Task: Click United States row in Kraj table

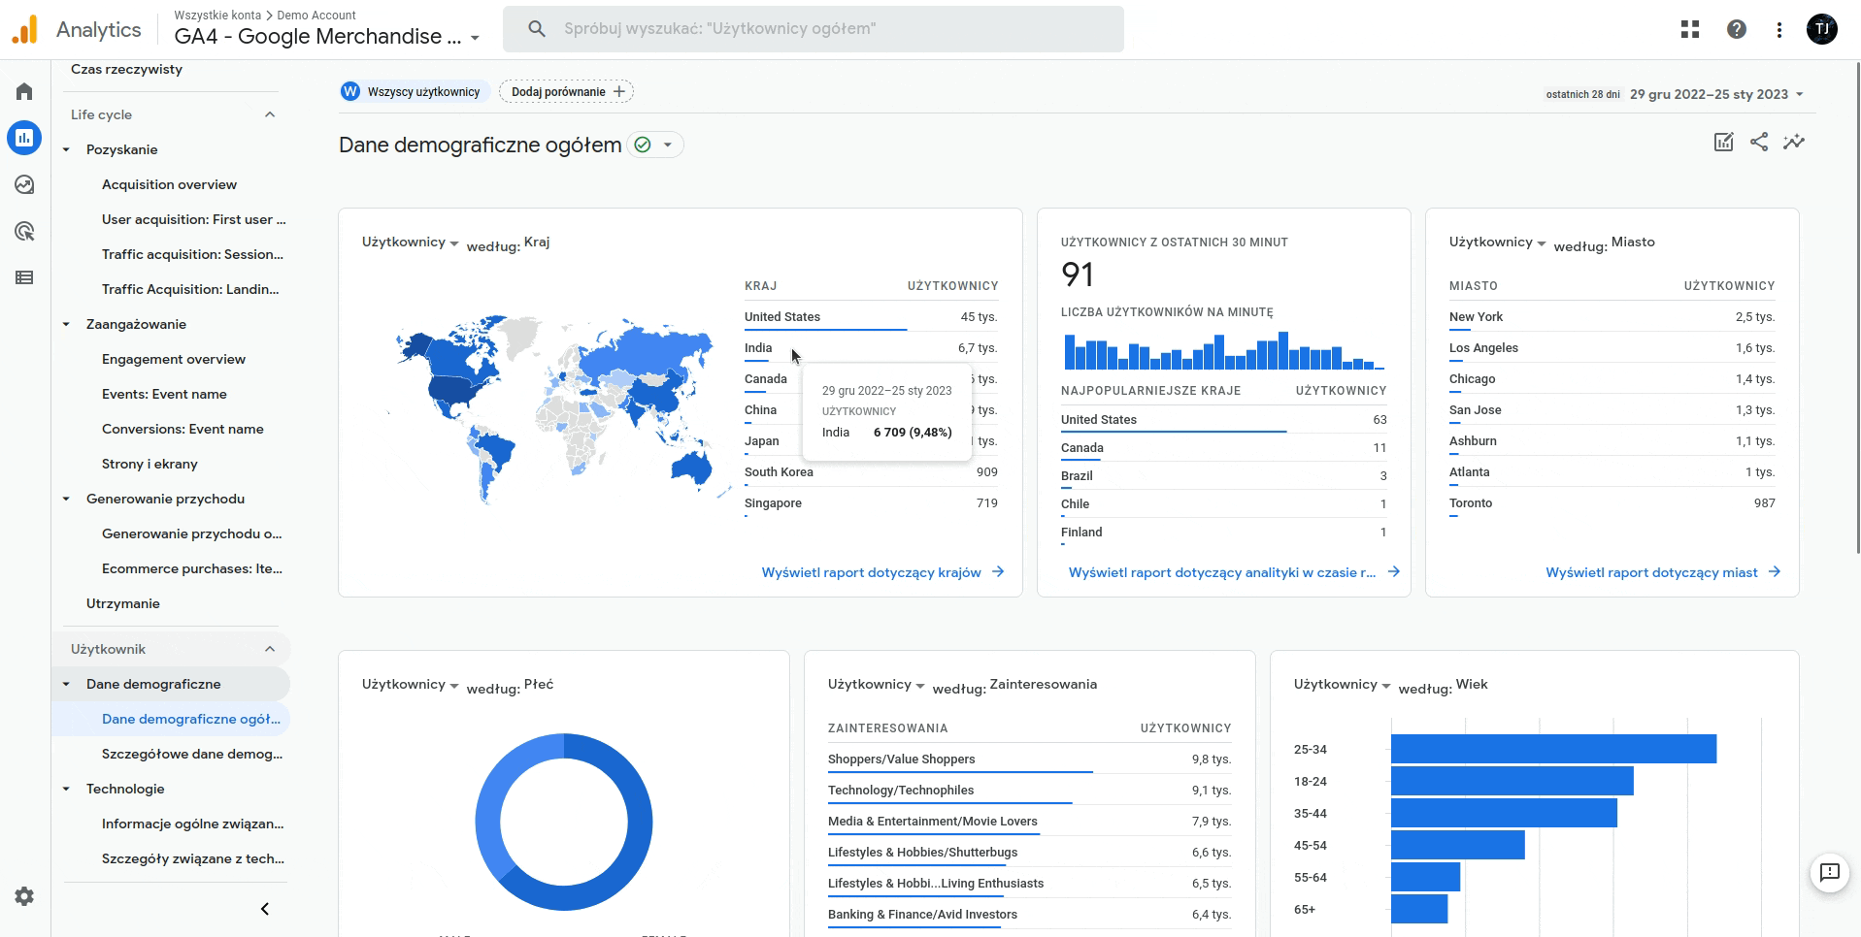Action: (871, 317)
